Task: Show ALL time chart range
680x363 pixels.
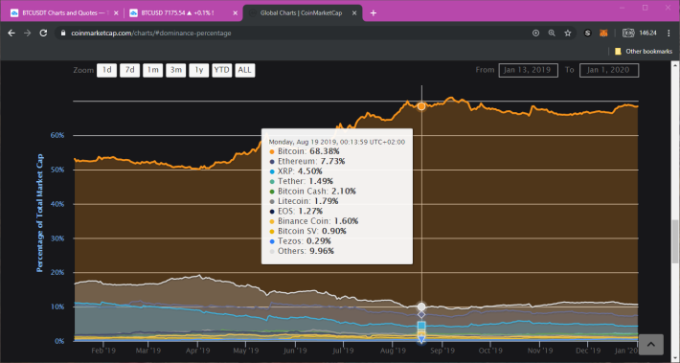Action: coord(244,70)
